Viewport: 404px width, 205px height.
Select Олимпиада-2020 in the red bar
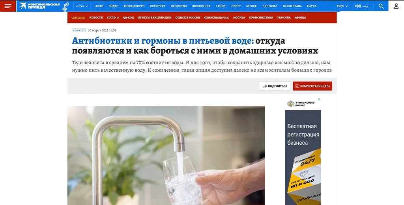(217, 17)
